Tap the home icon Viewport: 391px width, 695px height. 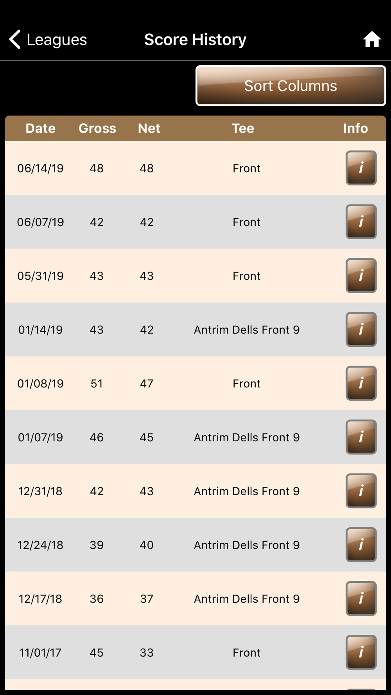[371, 39]
